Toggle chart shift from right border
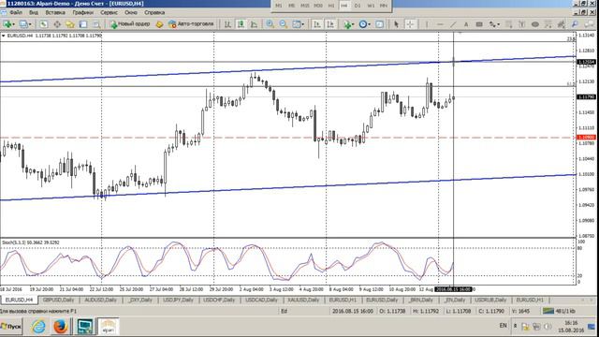 pyautogui.click(x=330, y=24)
